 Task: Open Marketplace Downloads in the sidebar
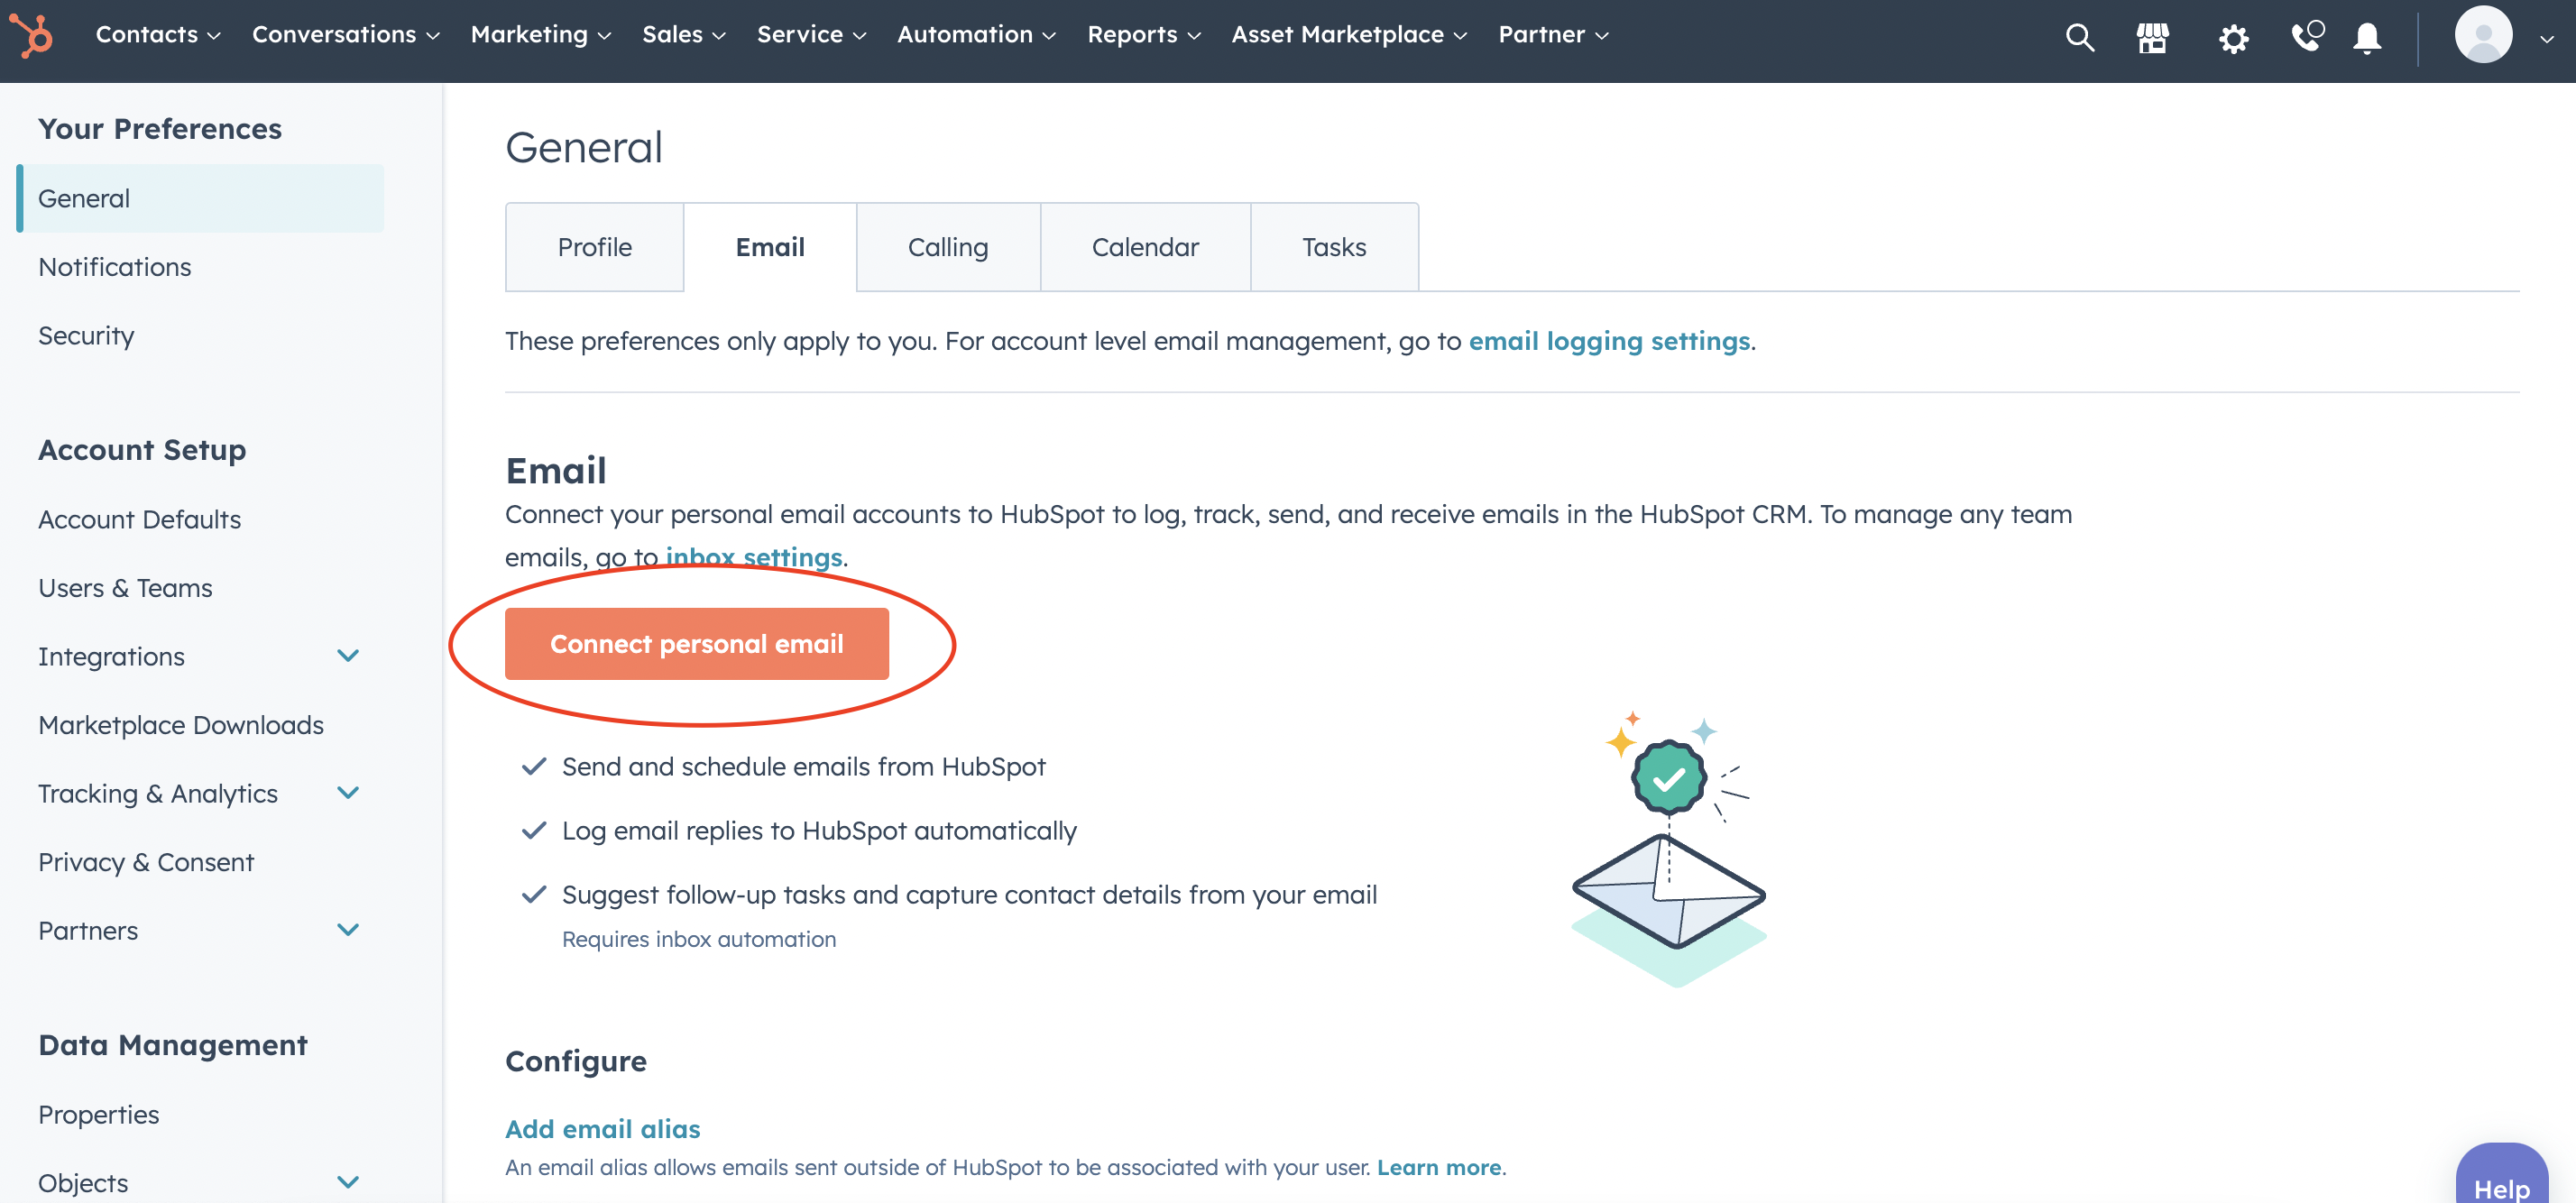181,725
